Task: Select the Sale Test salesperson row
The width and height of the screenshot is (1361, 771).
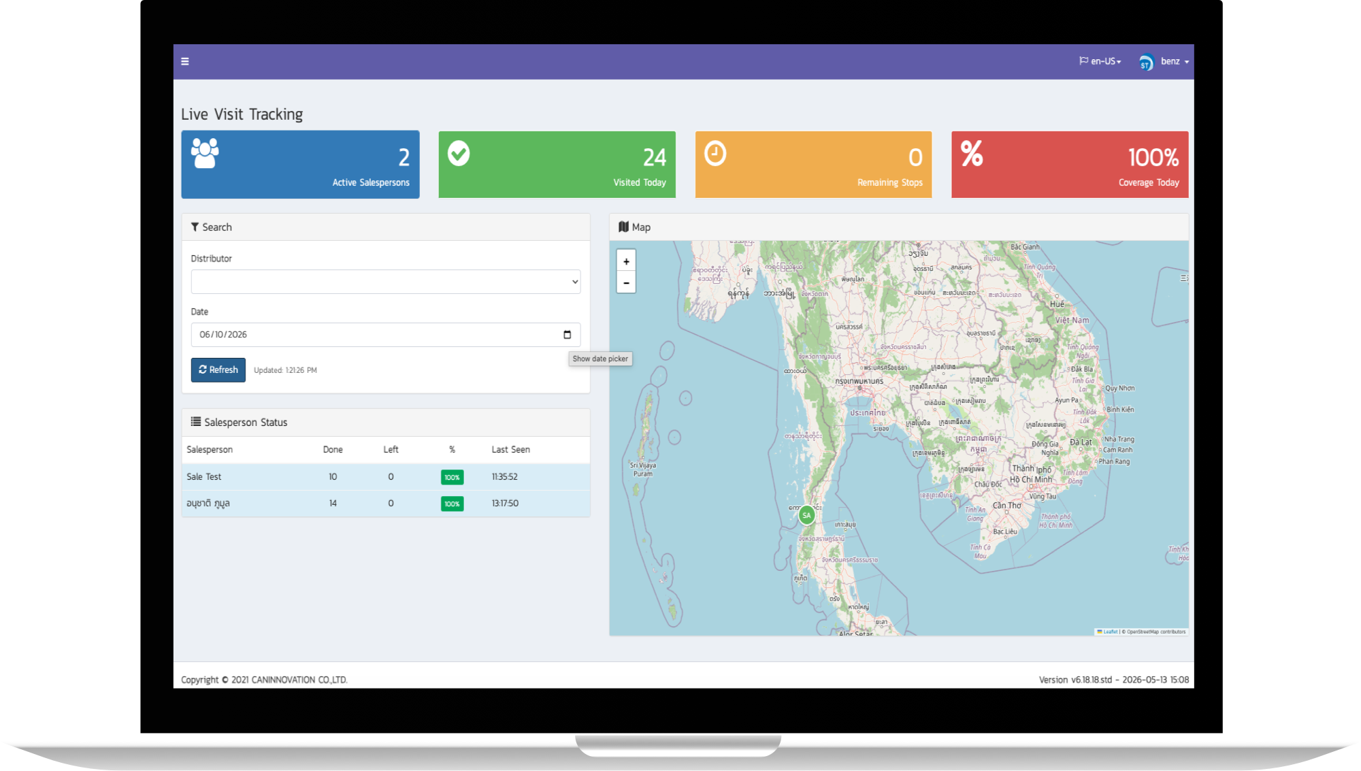Action: click(386, 477)
